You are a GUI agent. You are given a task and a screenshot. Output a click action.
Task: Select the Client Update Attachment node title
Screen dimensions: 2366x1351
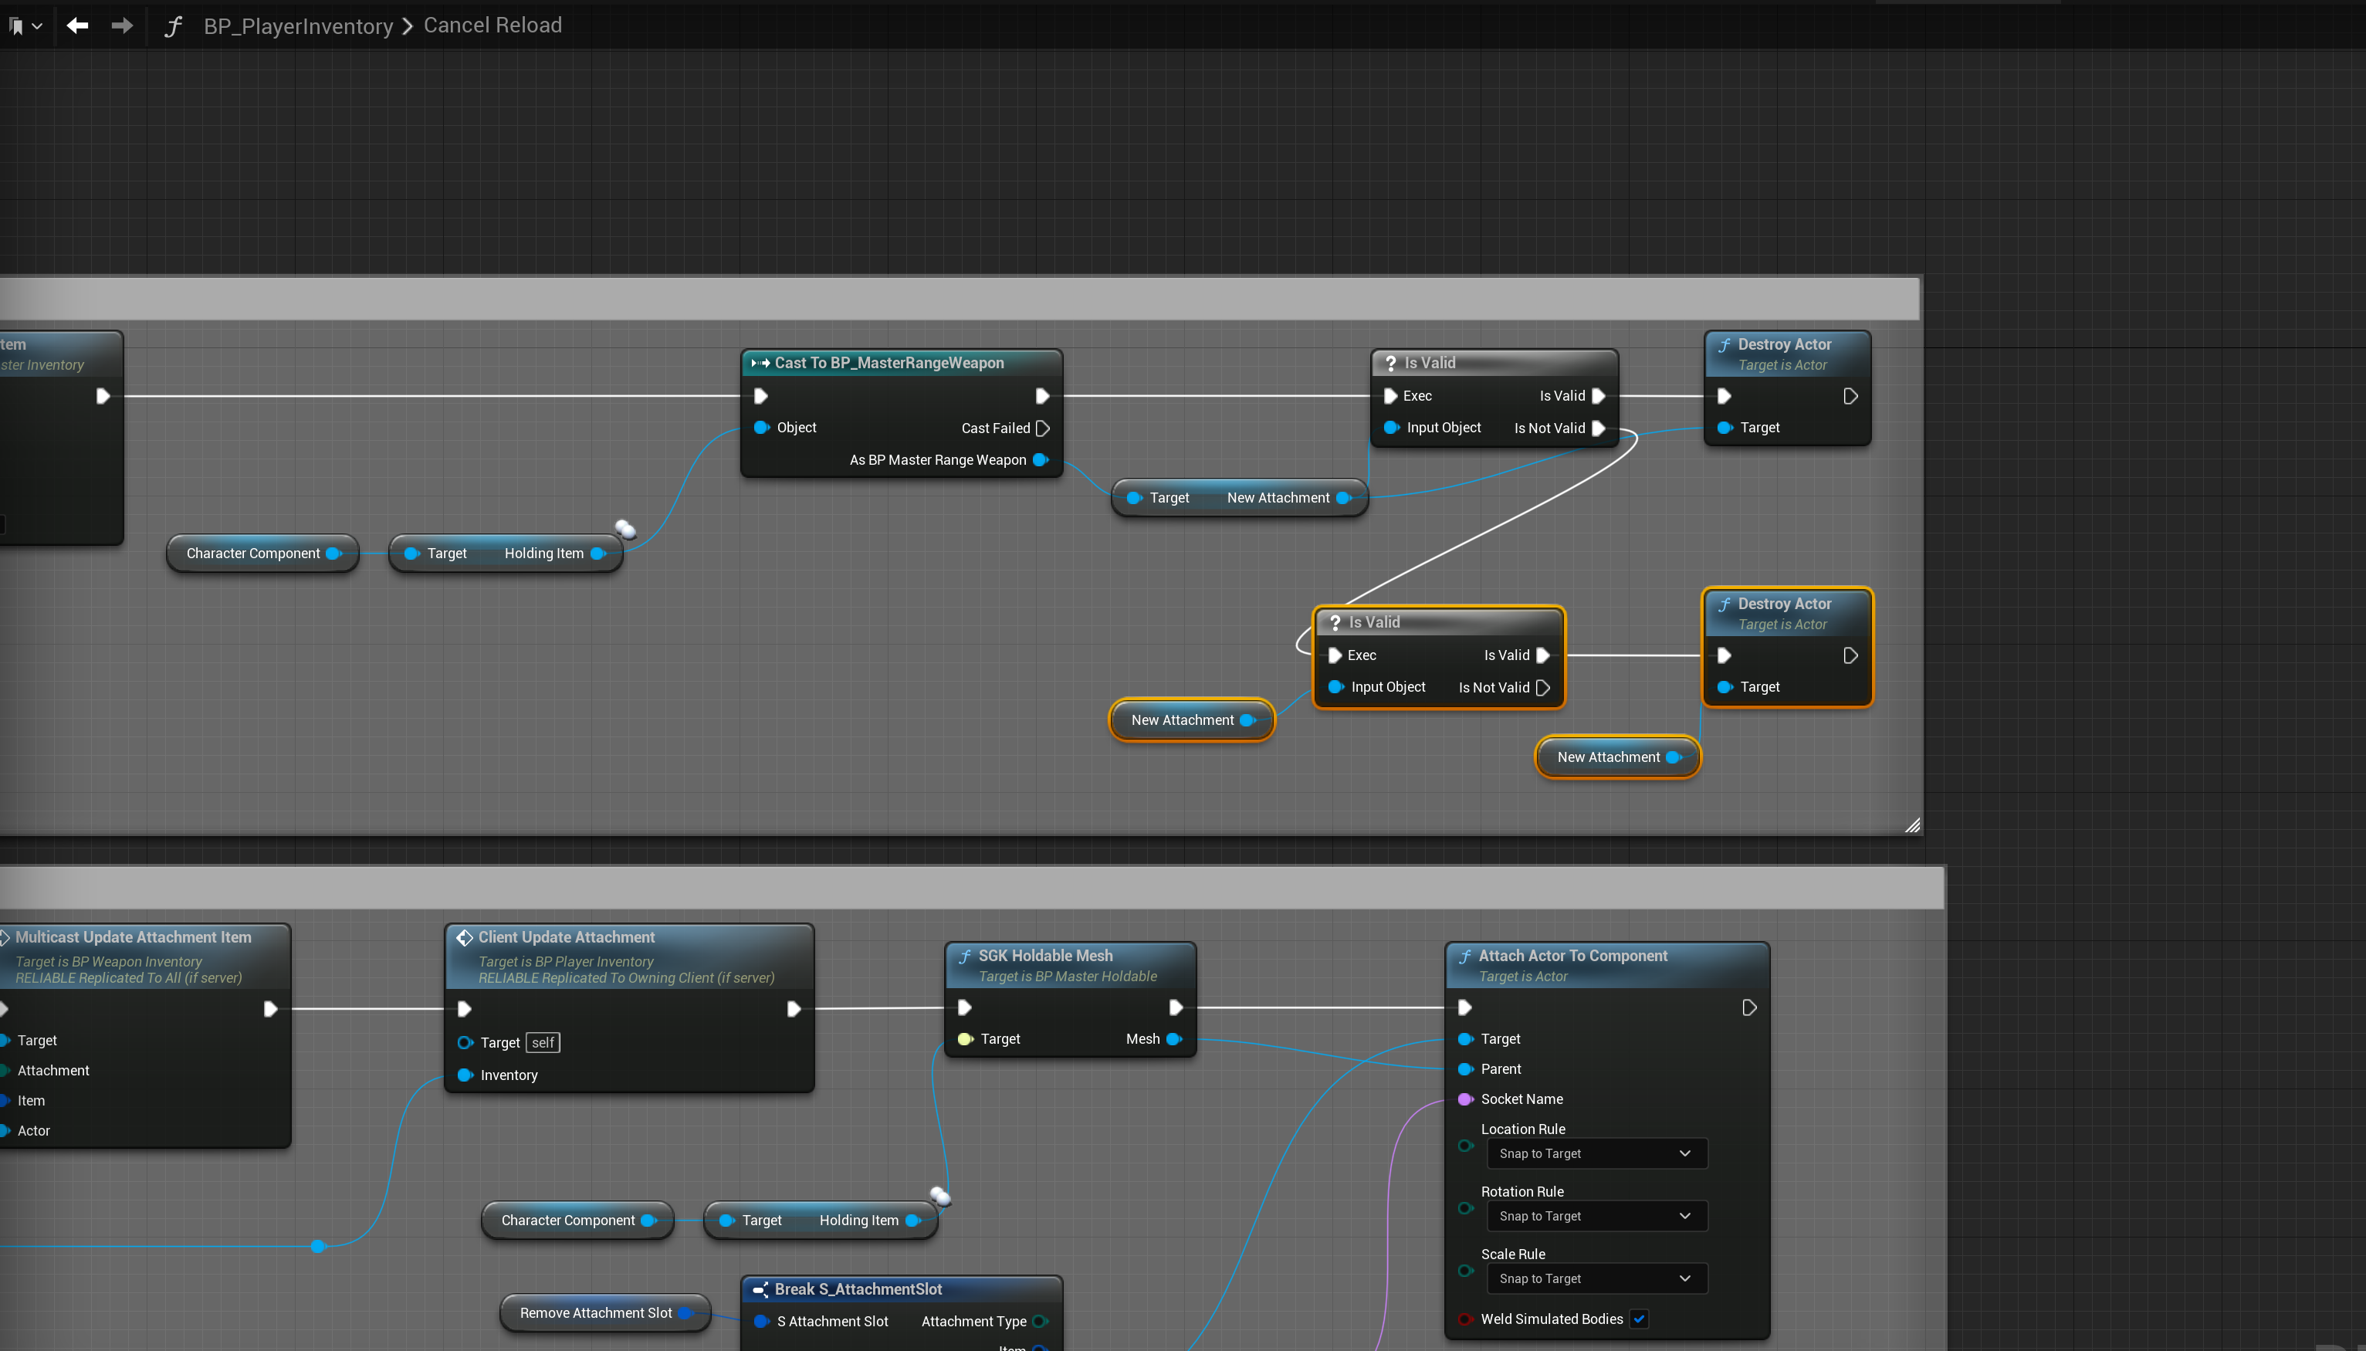(566, 937)
